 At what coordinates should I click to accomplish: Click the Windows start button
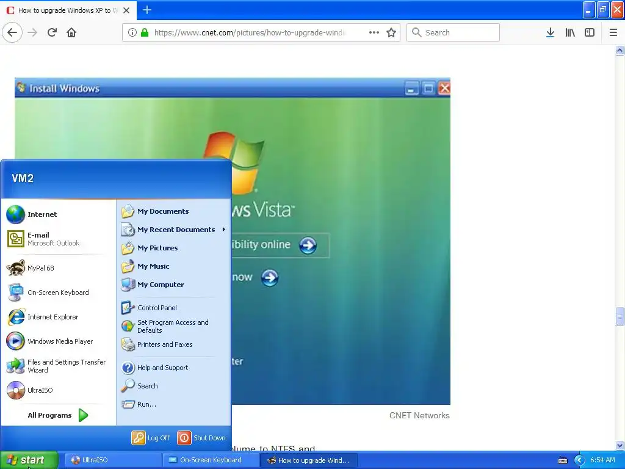pyautogui.click(x=29, y=460)
